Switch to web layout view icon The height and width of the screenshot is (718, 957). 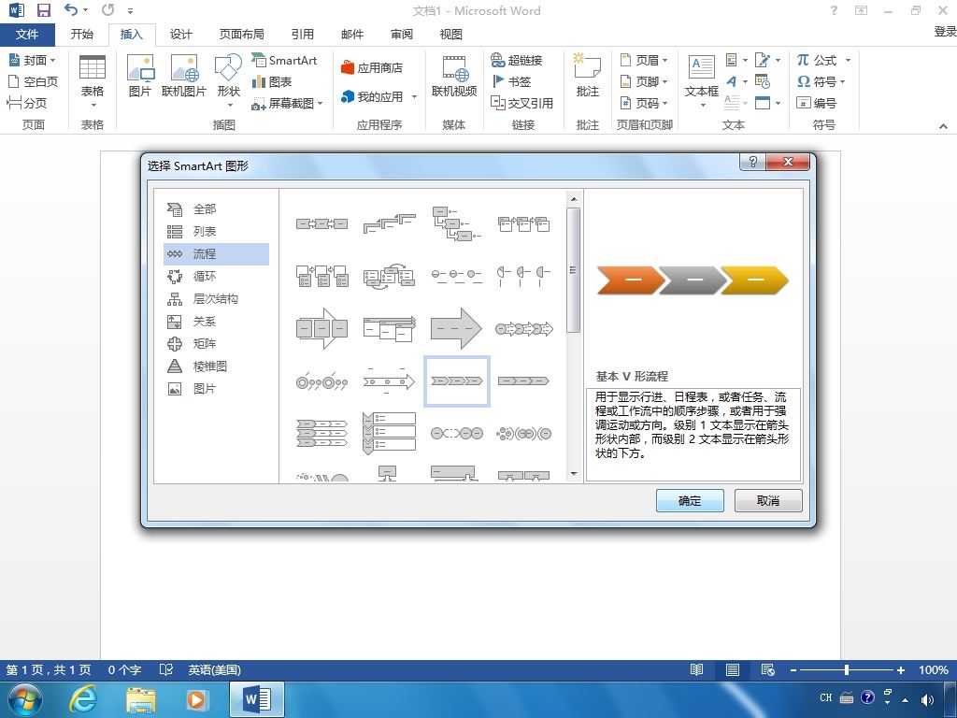(768, 669)
